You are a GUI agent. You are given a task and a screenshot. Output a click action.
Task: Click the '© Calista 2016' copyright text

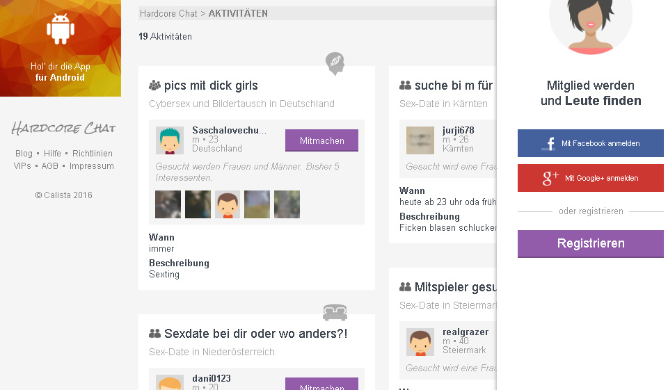point(63,195)
